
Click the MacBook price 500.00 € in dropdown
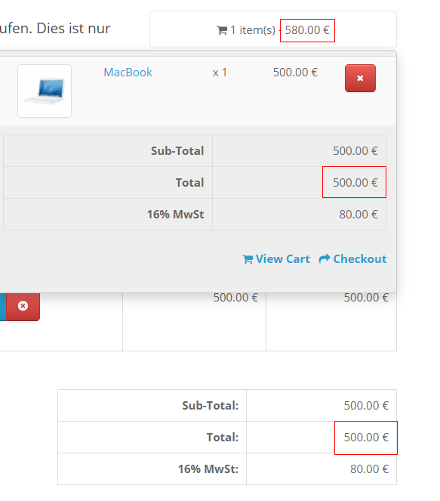click(295, 73)
